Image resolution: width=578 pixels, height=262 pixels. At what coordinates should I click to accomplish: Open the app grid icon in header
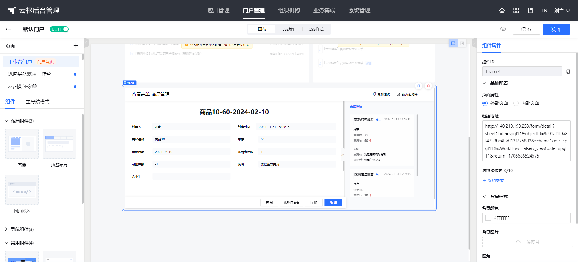tap(516, 11)
